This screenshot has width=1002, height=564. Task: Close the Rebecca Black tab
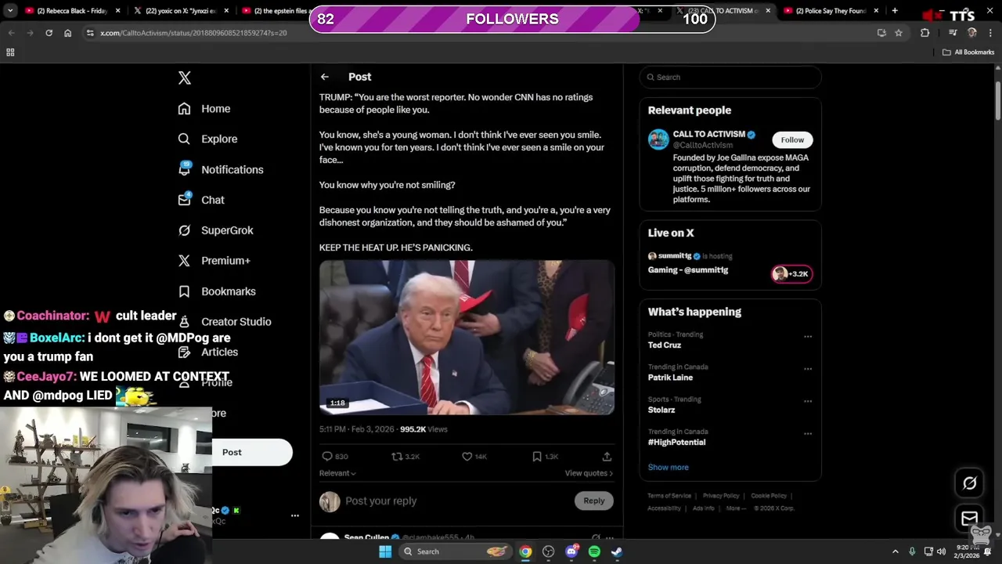pyautogui.click(x=118, y=11)
